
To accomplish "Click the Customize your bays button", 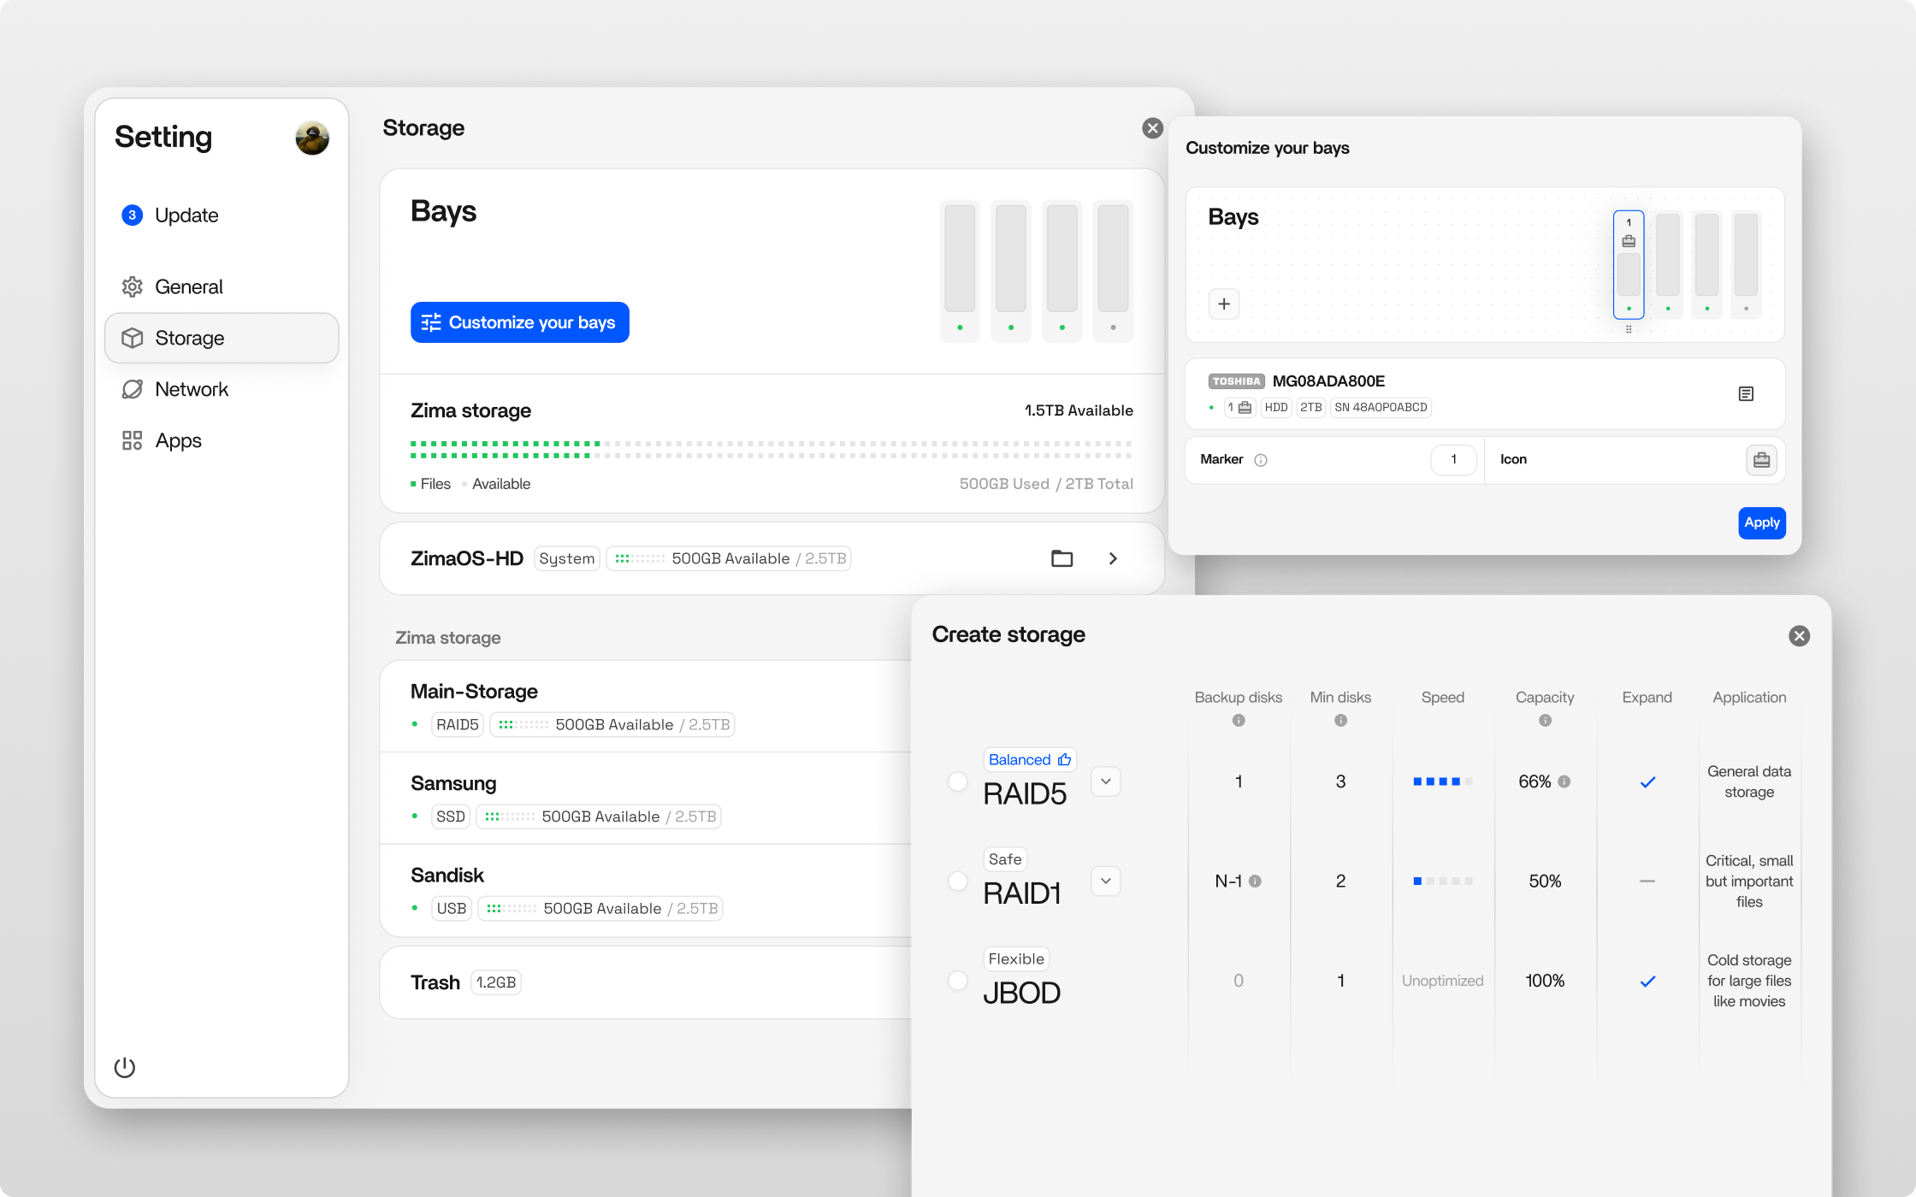I will (520, 322).
